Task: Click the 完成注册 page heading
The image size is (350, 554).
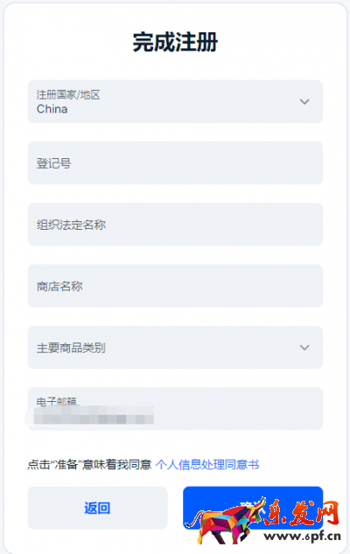Action: click(x=175, y=42)
